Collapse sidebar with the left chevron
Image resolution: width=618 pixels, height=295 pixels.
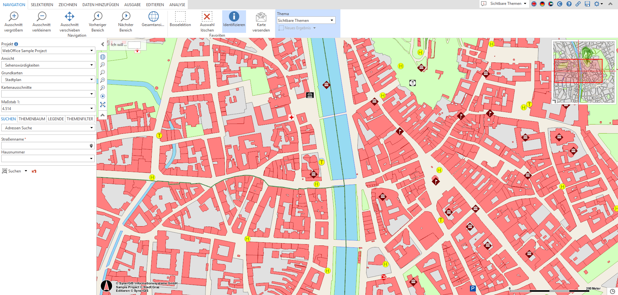(102, 44)
